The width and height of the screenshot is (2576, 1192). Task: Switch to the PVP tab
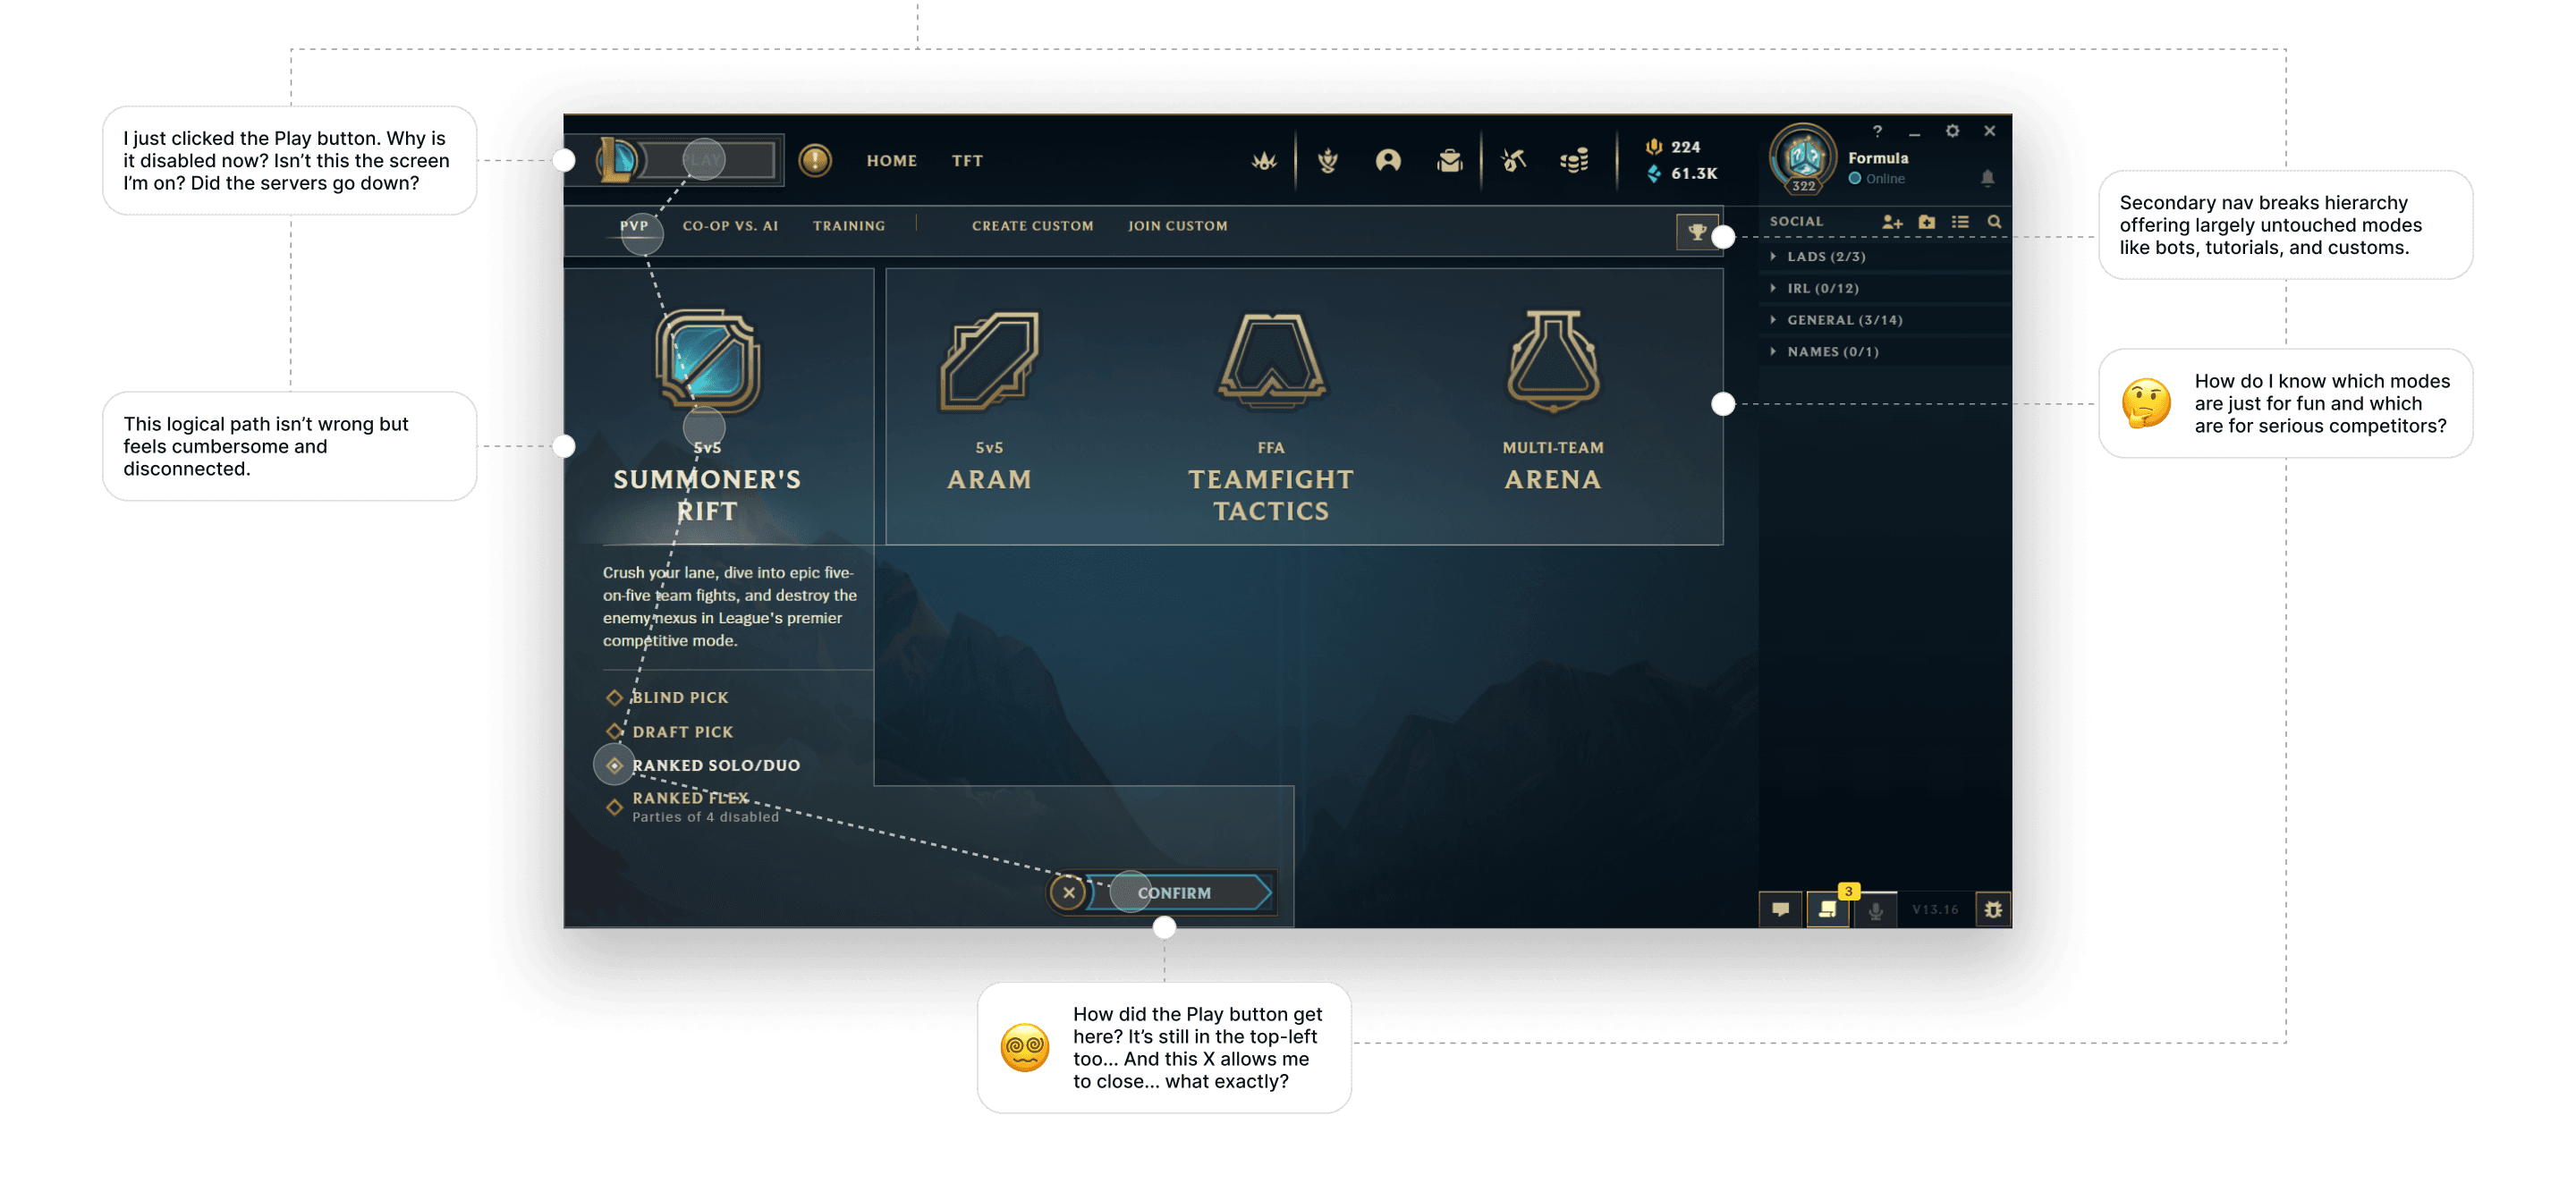pyautogui.click(x=634, y=226)
